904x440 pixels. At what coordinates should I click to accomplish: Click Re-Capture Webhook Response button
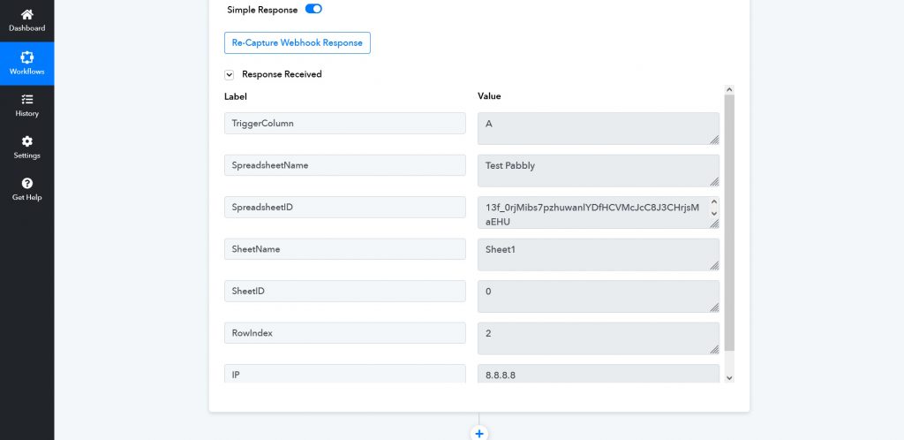pos(297,42)
